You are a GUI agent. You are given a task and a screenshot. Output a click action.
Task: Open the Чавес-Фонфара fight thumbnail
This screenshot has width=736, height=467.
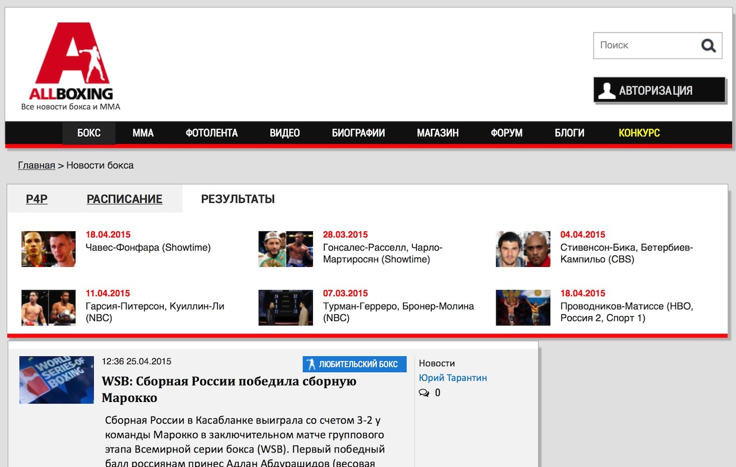click(49, 249)
